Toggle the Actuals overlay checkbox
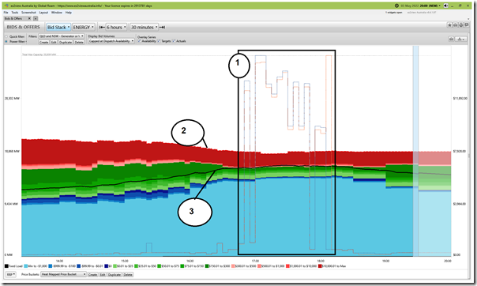477x286 pixels. (x=174, y=41)
